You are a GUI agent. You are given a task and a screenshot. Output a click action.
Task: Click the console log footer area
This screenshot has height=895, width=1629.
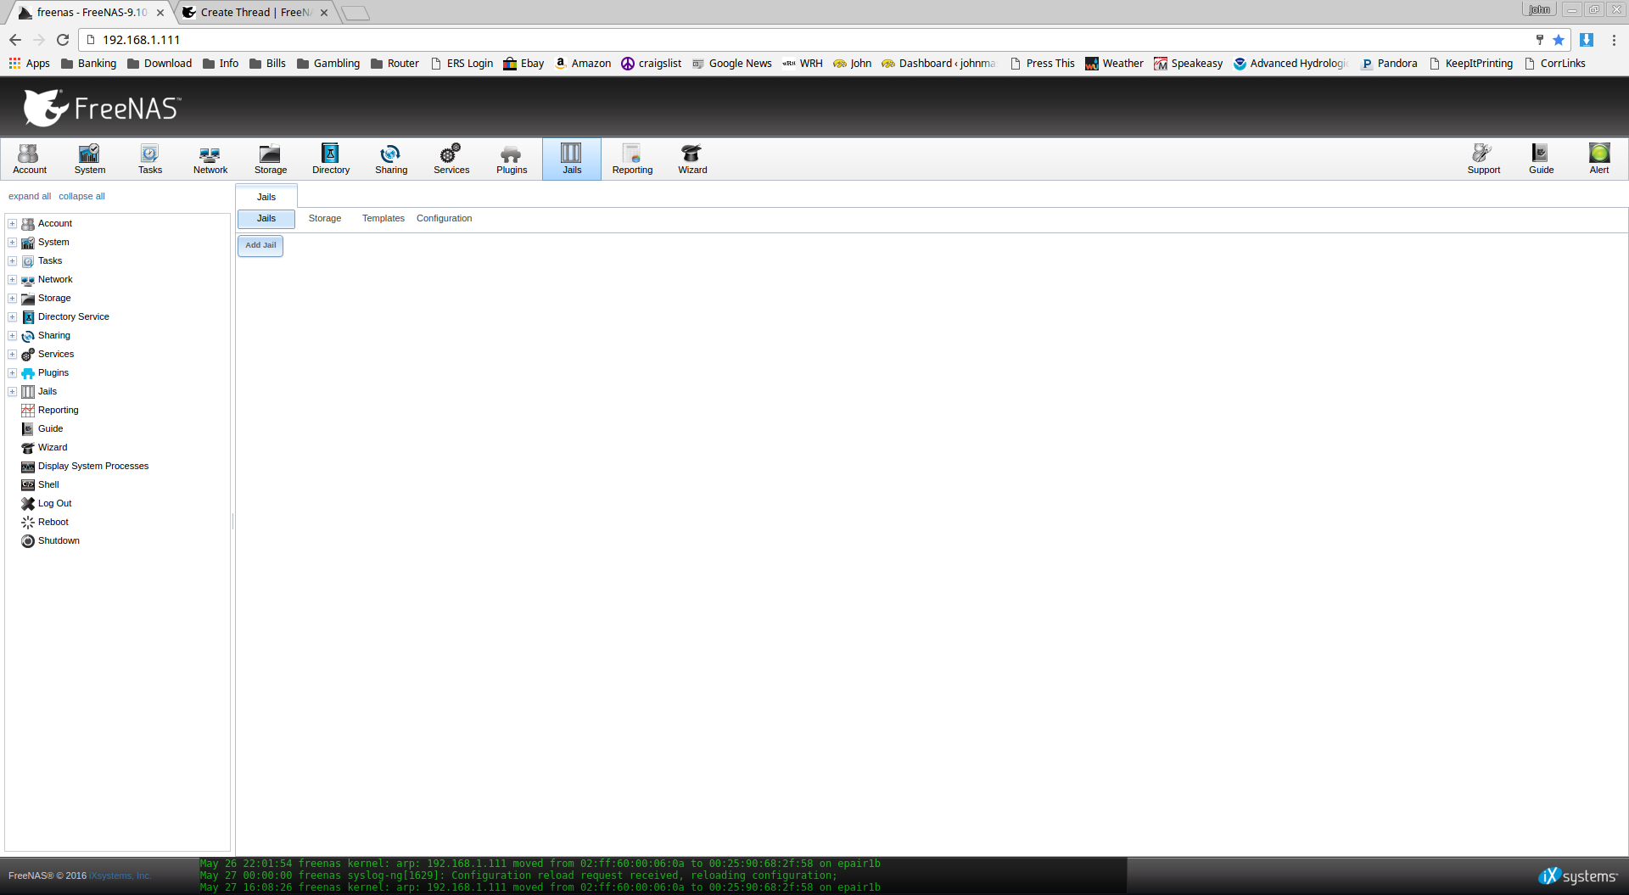coord(663,875)
